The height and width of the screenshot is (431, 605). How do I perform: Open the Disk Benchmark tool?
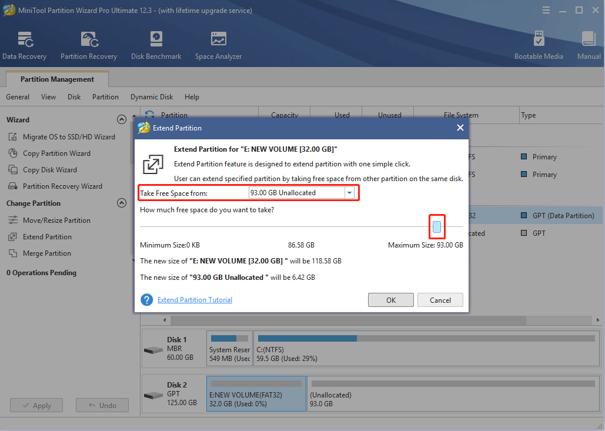pyautogui.click(x=156, y=45)
